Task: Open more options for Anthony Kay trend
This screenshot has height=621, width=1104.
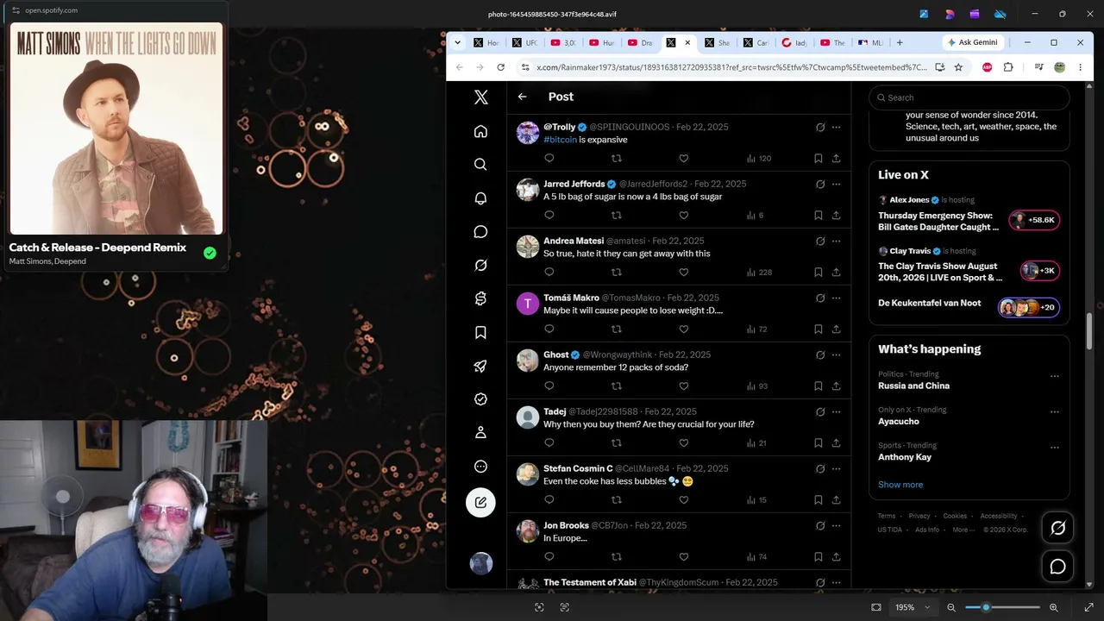Action: click(x=1054, y=448)
